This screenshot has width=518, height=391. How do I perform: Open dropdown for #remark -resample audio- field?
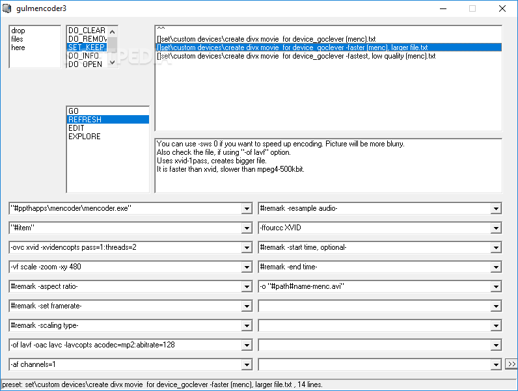(496, 208)
